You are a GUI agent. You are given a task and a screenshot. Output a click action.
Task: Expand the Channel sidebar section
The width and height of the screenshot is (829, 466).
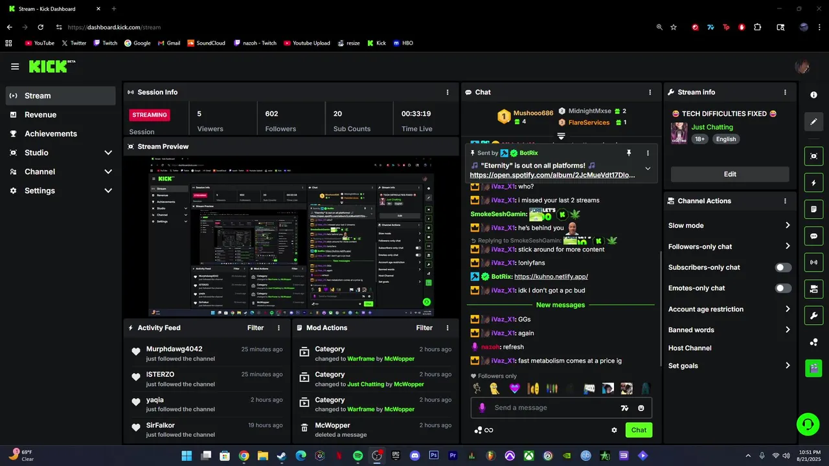coord(108,172)
